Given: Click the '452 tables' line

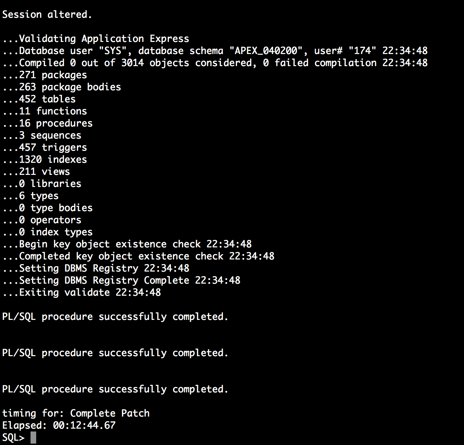Looking at the screenshot, I should (39, 99).
